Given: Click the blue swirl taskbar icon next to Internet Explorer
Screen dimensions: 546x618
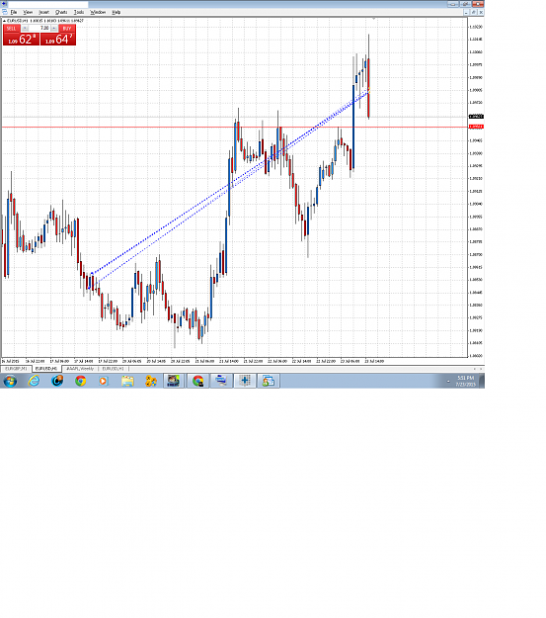Looking at the screenshot, I should pyautogui.click(x=57, y=381).
